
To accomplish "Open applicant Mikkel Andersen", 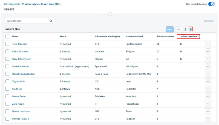I will click(x=21, y=66).
